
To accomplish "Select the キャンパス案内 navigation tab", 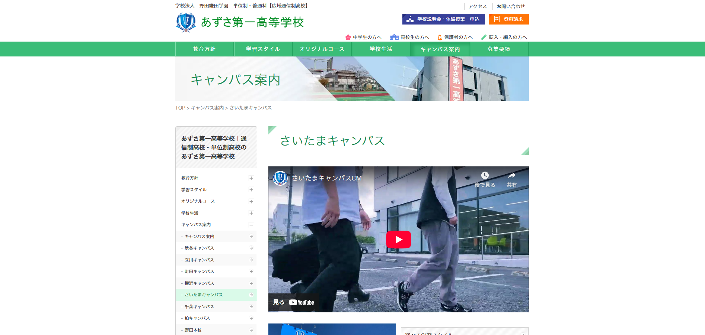I will point(440,49).
